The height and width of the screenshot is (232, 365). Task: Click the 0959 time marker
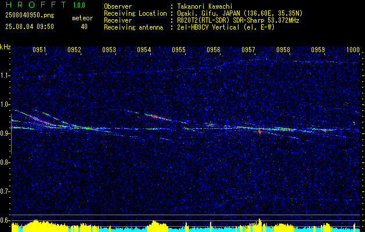coord(318,49)
